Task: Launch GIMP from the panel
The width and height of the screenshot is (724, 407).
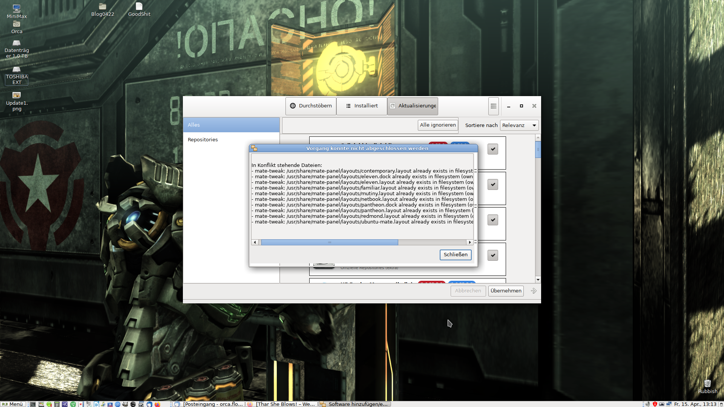Action: click(125, 404)
